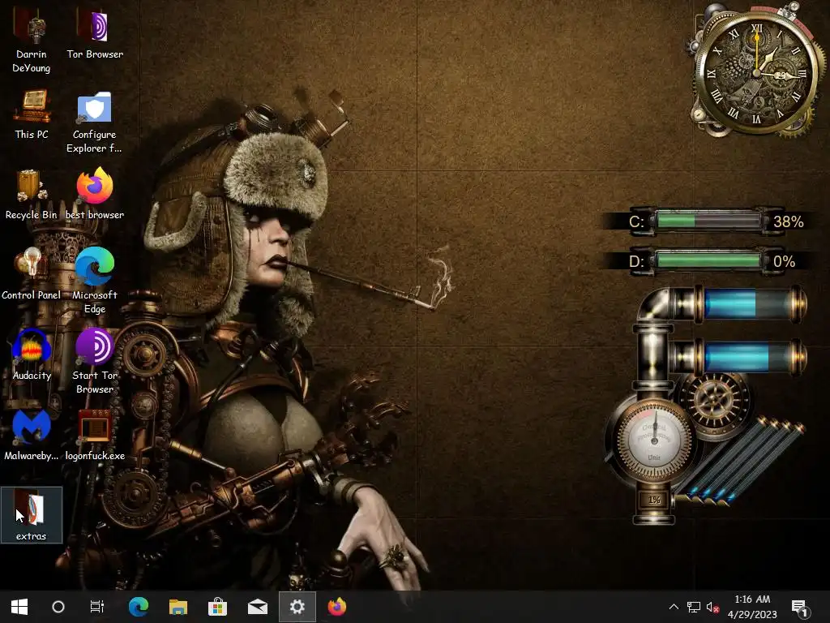Open Microsoft Store taskbar icon
Screen dimensions: 830x623
click(x=217, y=607)
